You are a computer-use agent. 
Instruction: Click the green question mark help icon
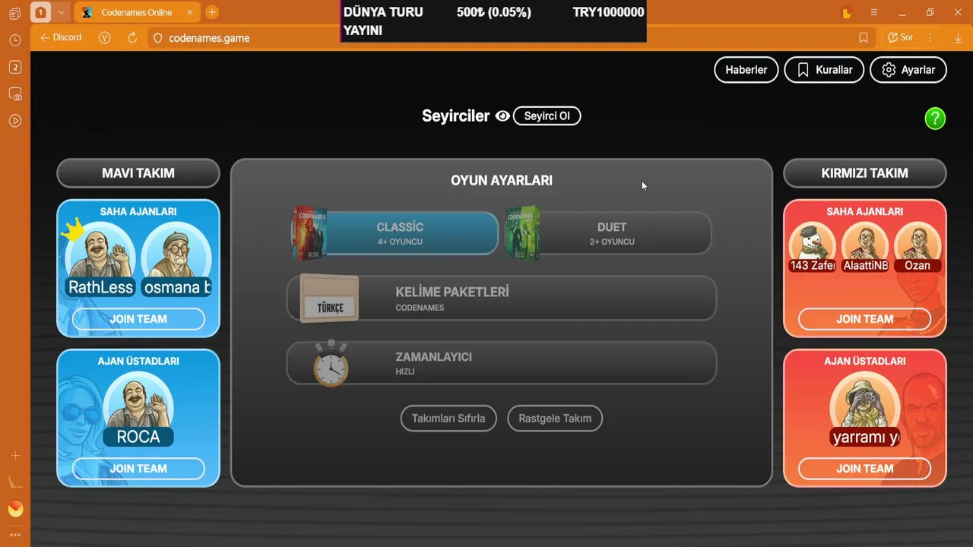pyautogui.click(x=935, y=118)
